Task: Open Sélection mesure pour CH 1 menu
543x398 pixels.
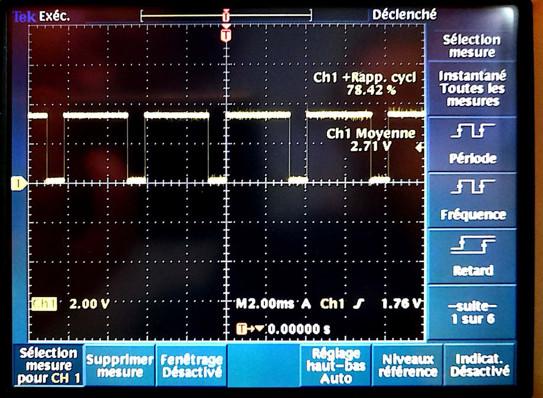Action: point(48,366)
